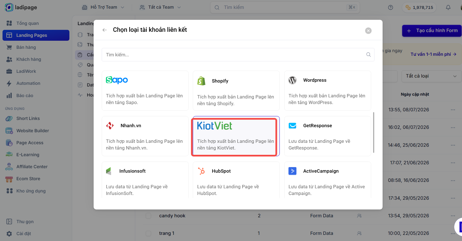Select the HubSpot integration
This screenshot has width=462, height=241.
click(236, 180)
